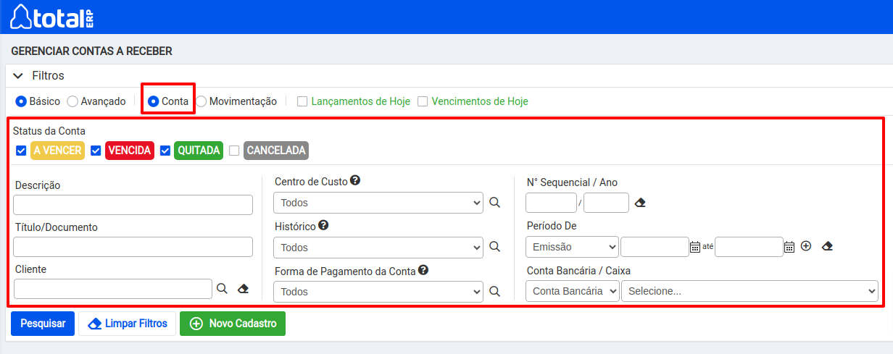The width and height of the screenshot is (893, 354).
Task: Click the Novo Cadastro button
Action: [233, 324]
